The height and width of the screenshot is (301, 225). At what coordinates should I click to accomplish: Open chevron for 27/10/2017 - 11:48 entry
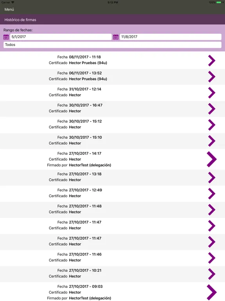pos(212,210)
